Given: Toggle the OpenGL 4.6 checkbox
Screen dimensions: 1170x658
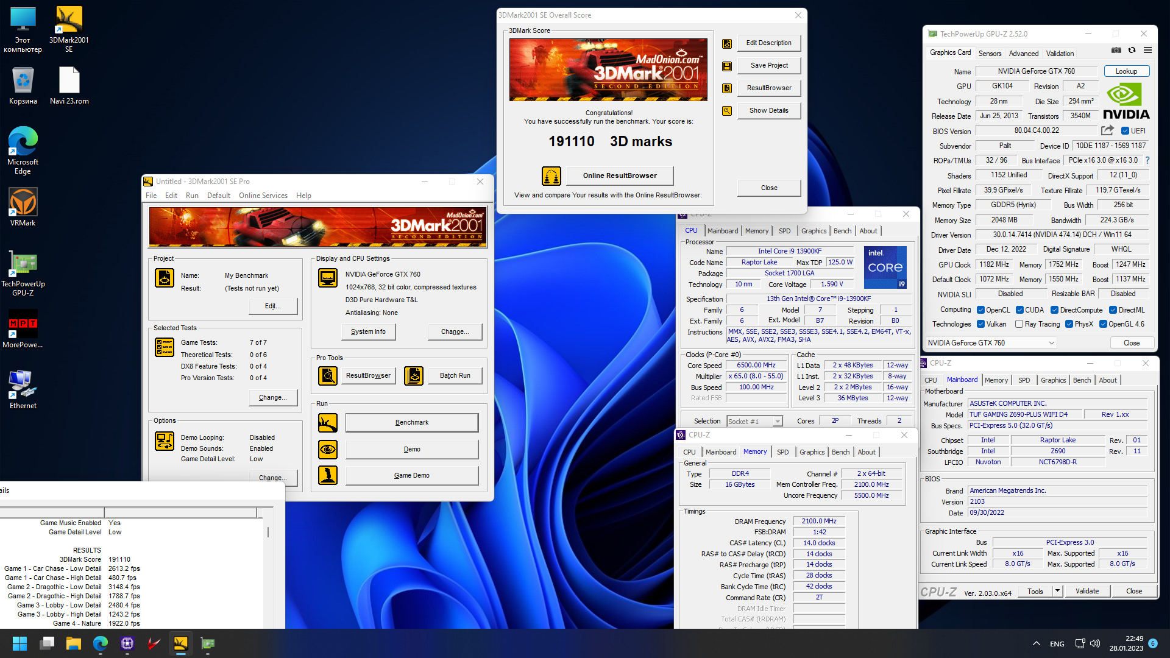Looking at the screenshot, I should (x=1103, y=324).
